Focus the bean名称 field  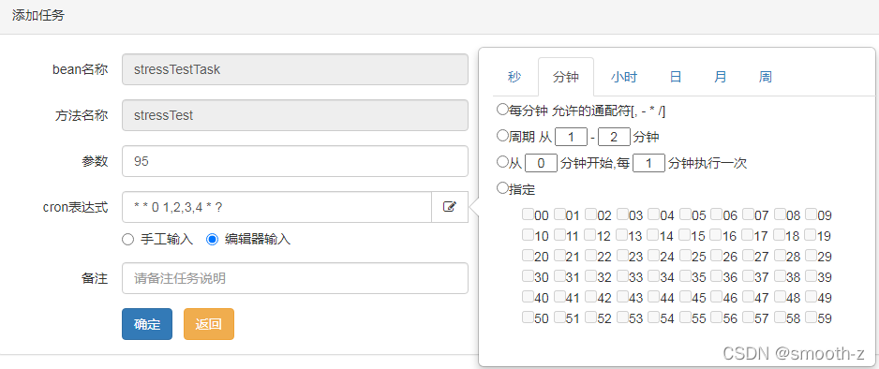(295, 69)
